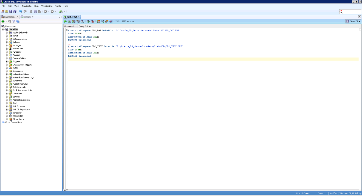
Task: Click the Back navigation arrow icon
Action: [45, 12]
